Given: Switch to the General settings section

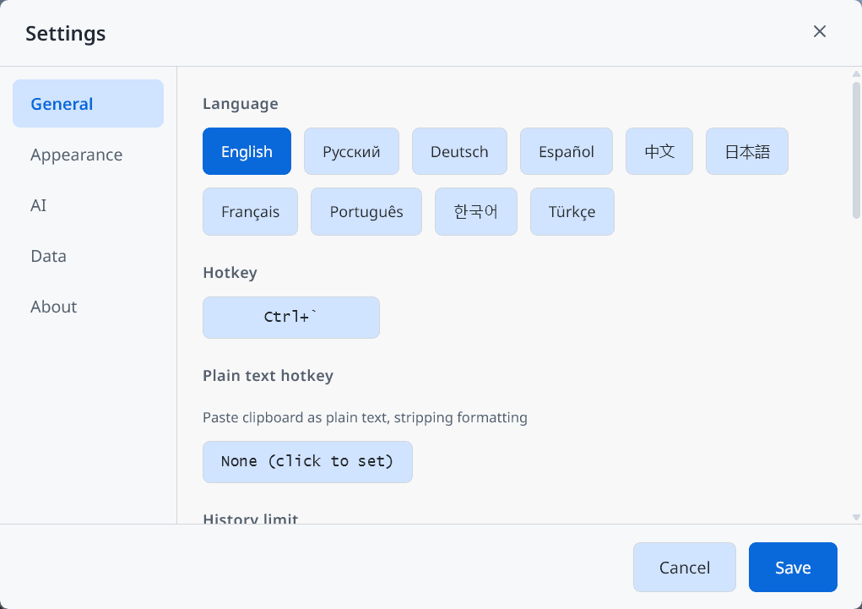Looking at the screenshot, I should tap(61, 103).
